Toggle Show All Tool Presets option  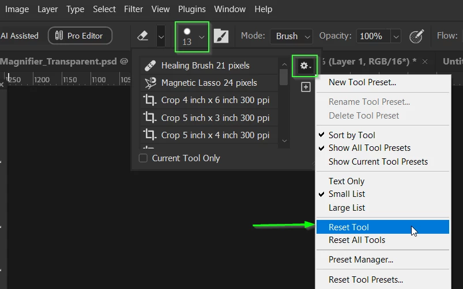tap(370, 148)
